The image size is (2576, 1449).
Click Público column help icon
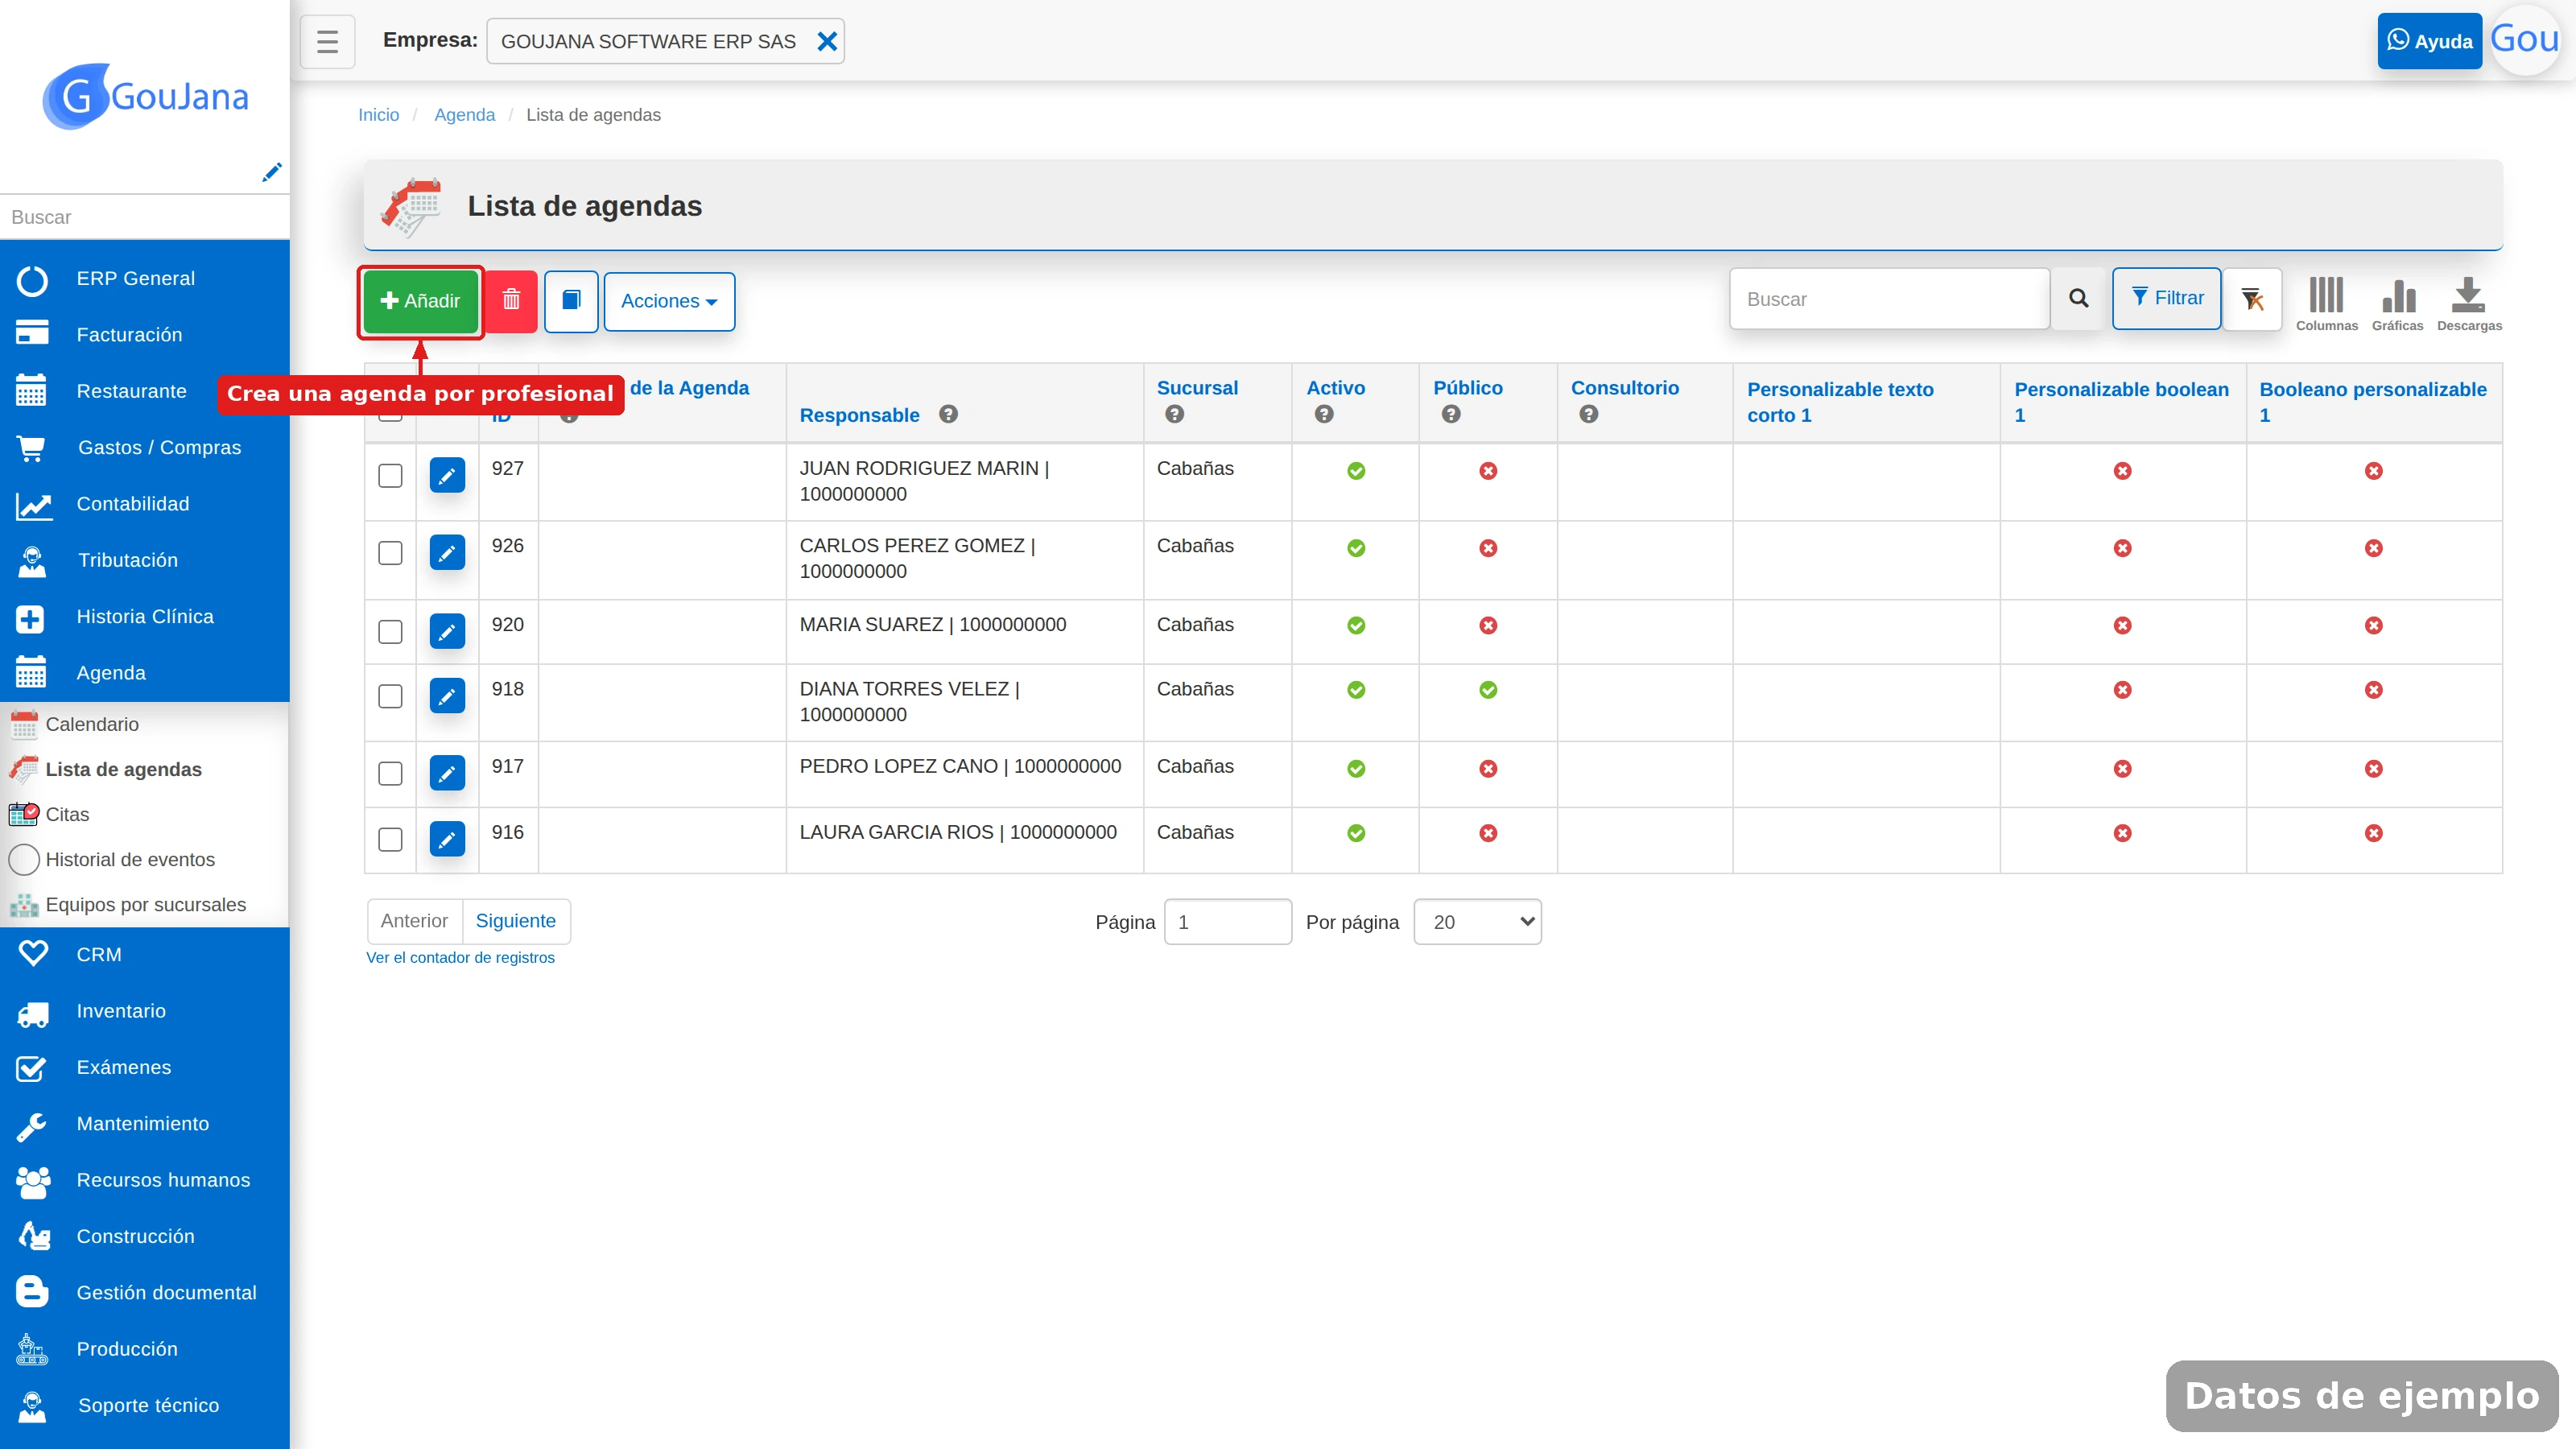click(1451, 414)
